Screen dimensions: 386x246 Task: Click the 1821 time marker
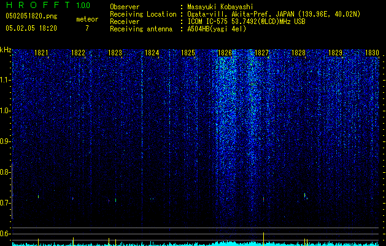(41, 53)
